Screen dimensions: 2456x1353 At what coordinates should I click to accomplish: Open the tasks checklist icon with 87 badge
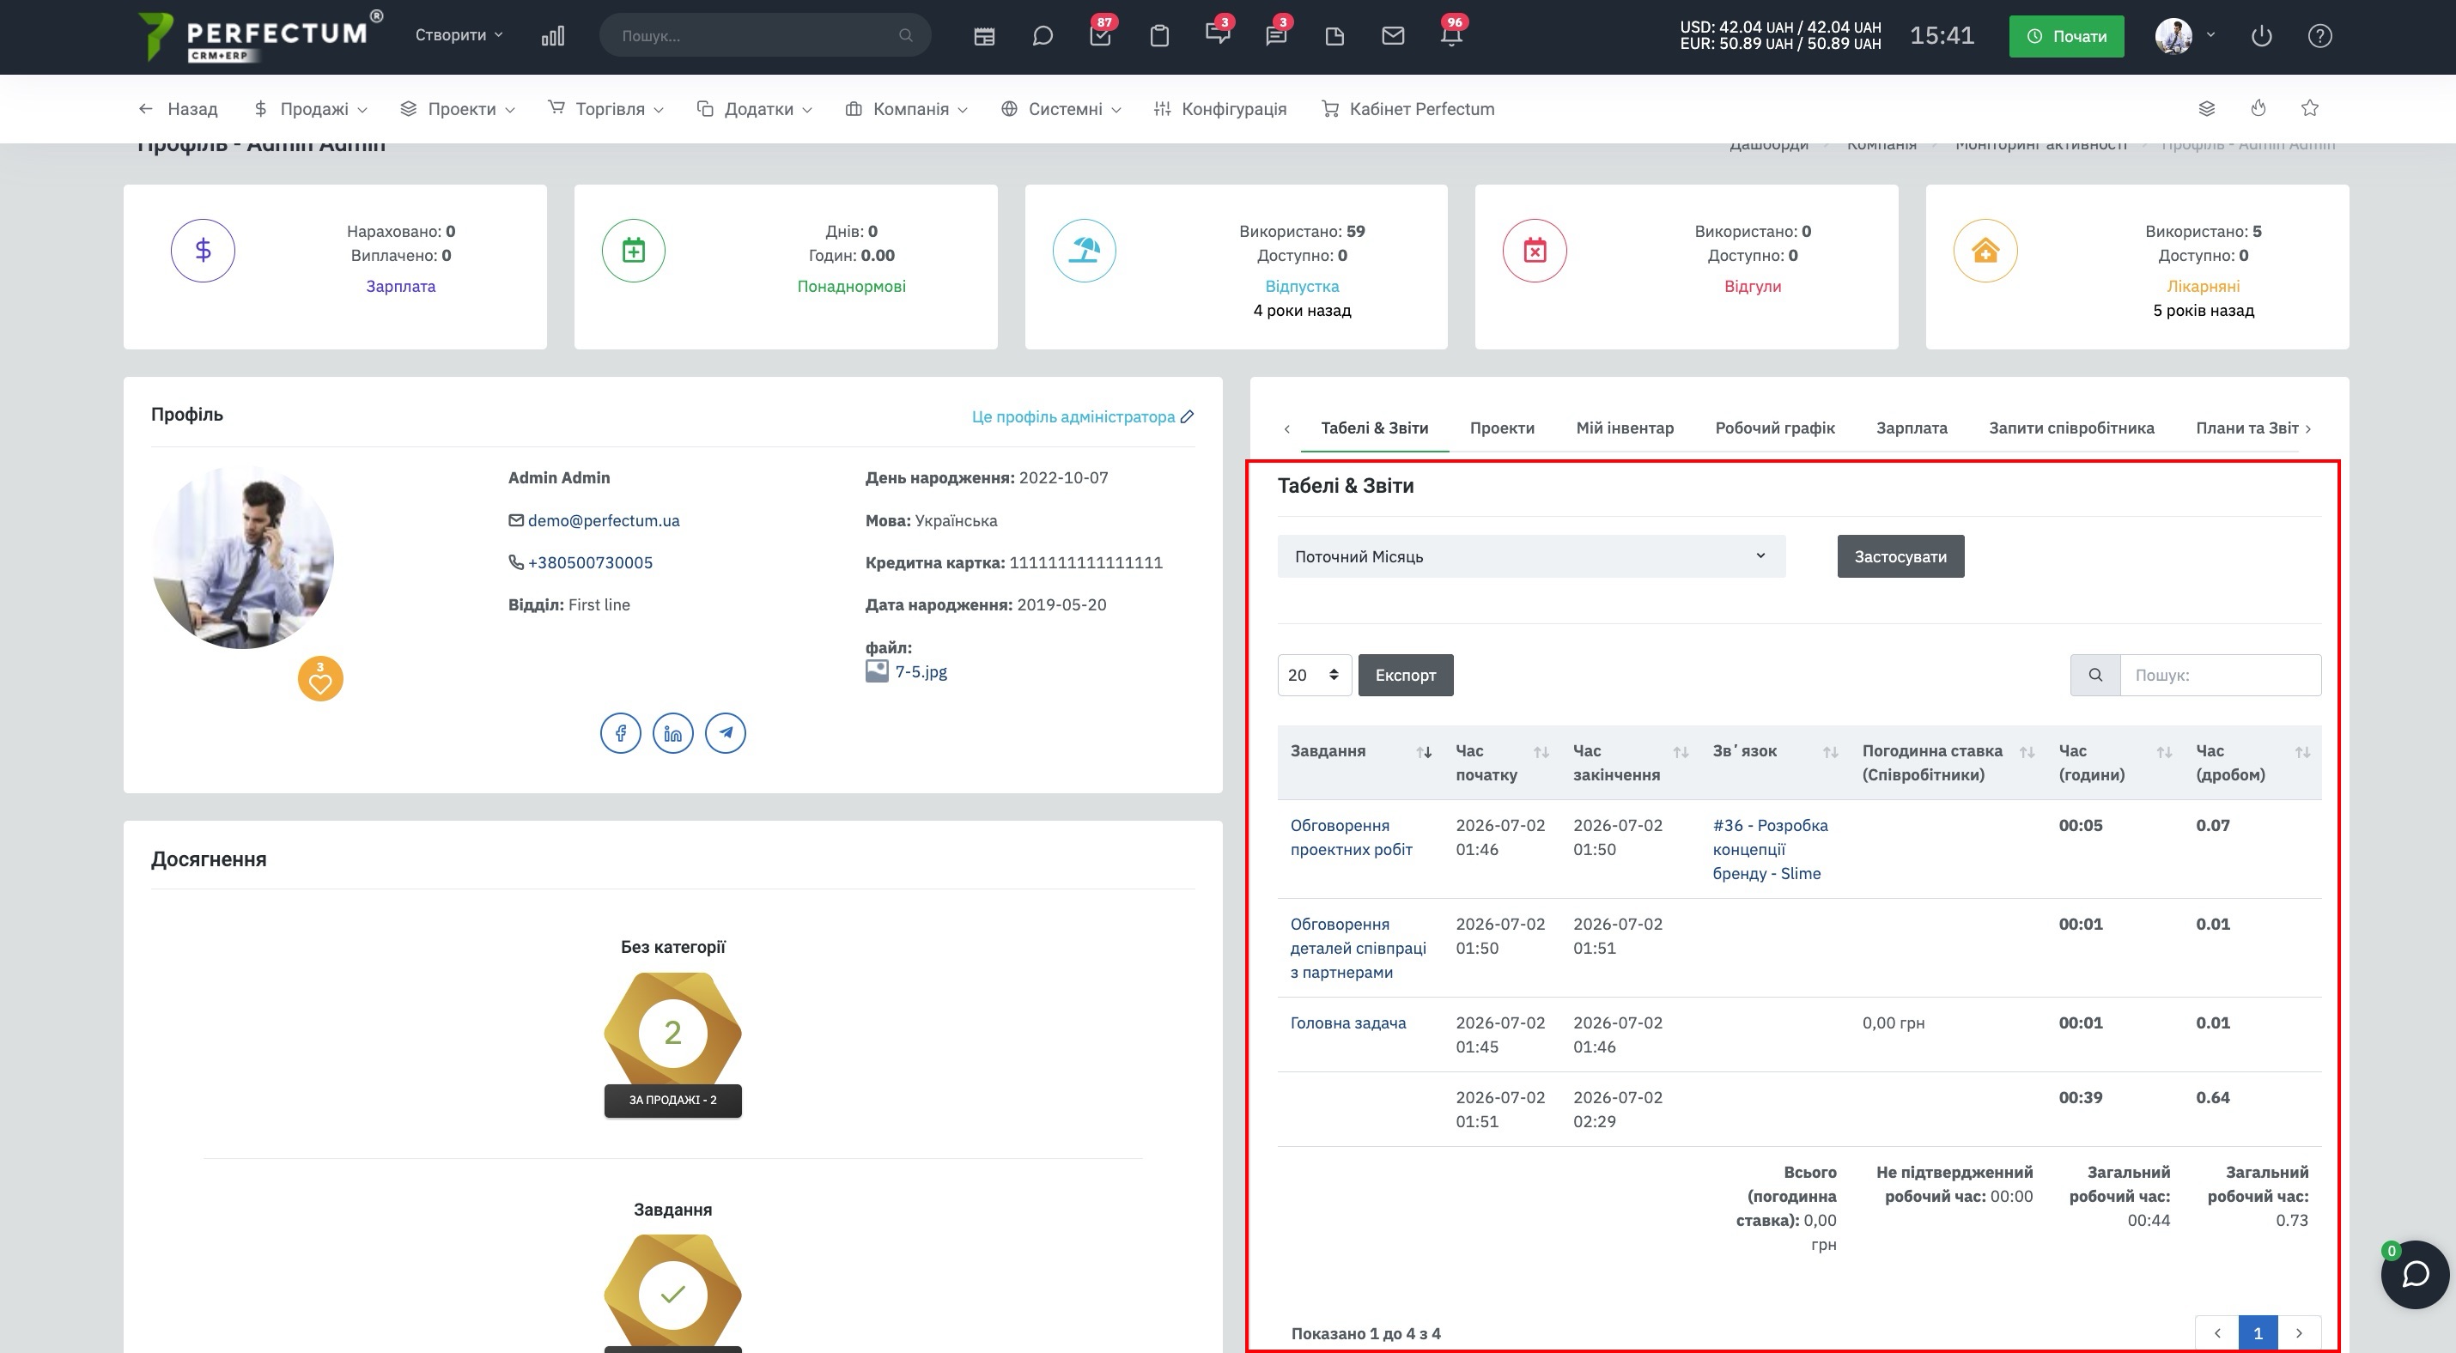(1100, 36)
